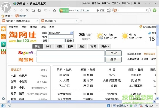
Task: Click the swallow browser logo
Action: [6, 7]
